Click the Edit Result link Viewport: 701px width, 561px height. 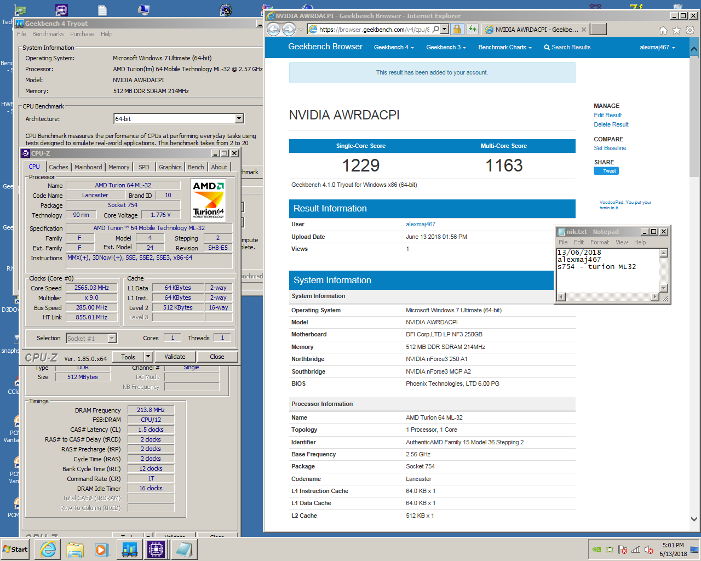(x=607, y=115)
